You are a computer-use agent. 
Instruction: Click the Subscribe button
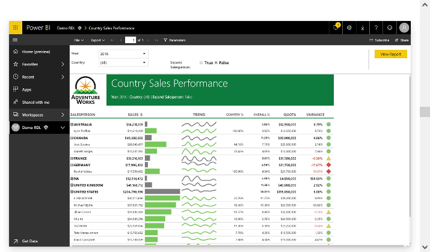point(379,40)
